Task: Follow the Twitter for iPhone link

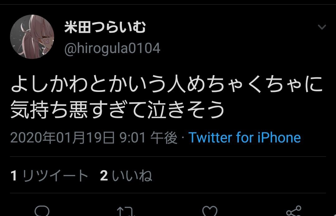Action: [245, 137]
